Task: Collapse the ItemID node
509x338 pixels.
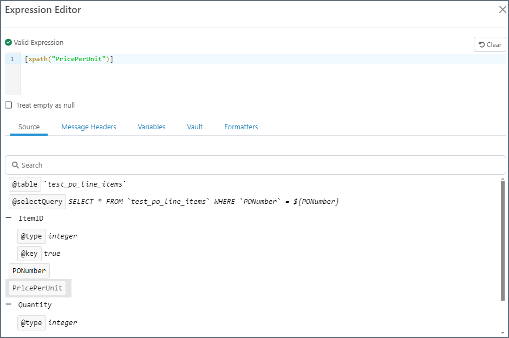Action: [9, 218]
